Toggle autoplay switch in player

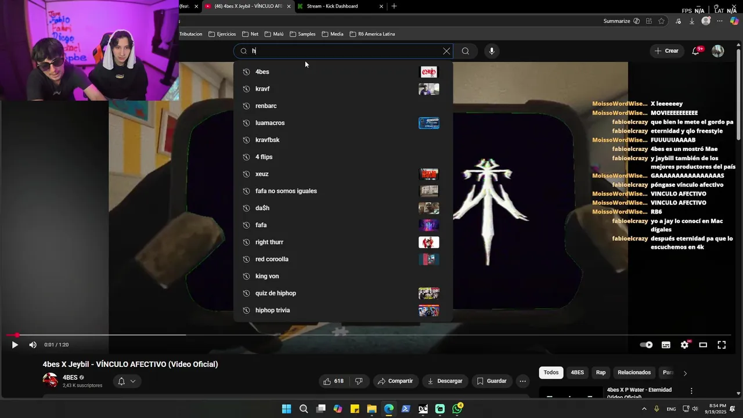tap(646, 345)
